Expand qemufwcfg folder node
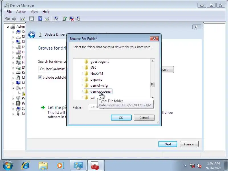The image size is (228, 171). (x=82, y=85)
